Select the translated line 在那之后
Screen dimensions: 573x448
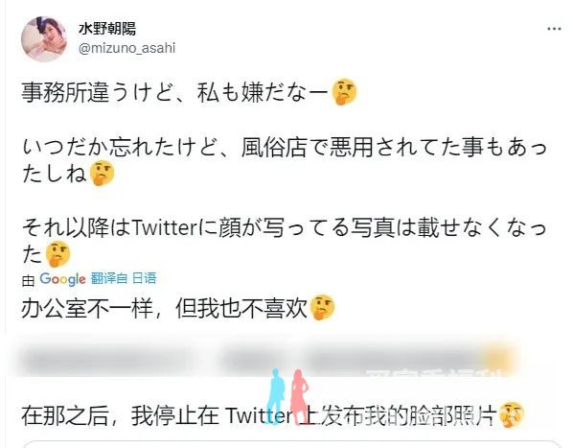[273, 415]
